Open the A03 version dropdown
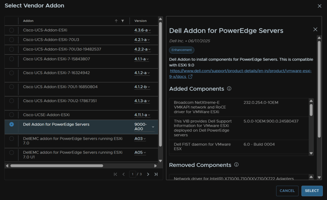This screenshot has height=200, width=327. click(140, 139)
